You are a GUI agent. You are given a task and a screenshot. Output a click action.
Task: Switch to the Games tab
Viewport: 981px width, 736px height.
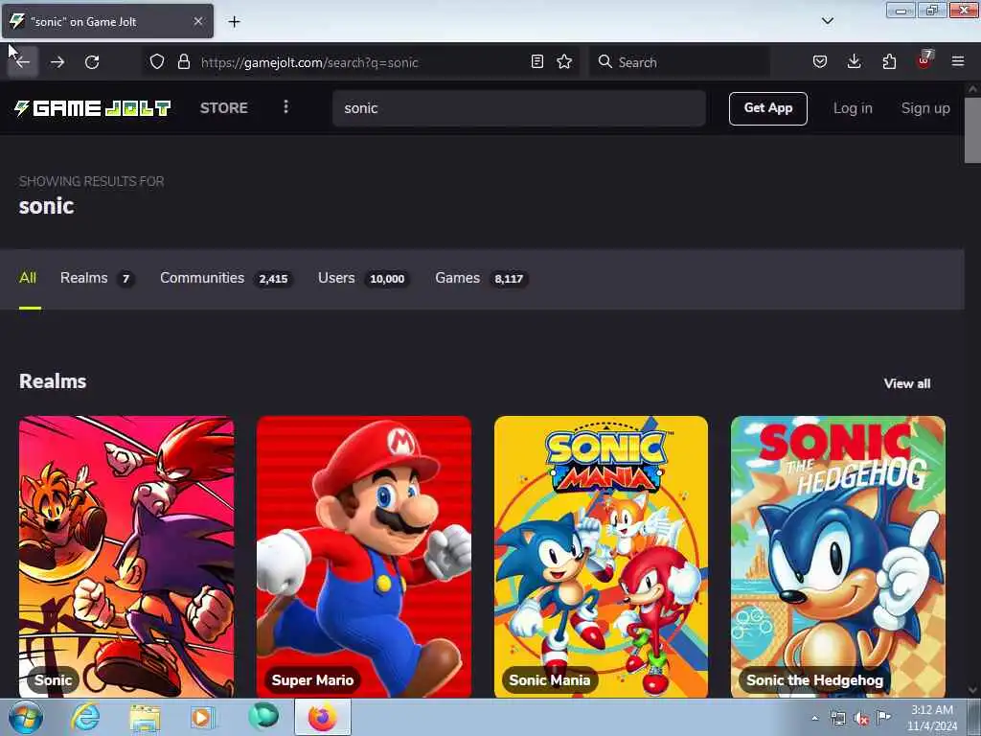[x=481, y=278]
